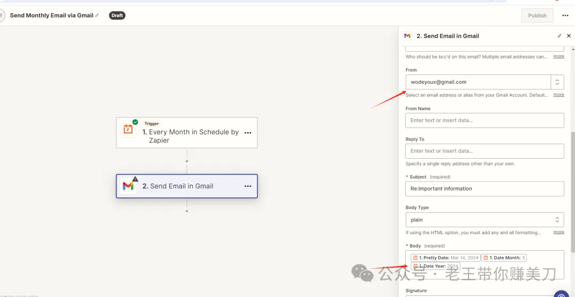Click the Publish button

click(537, 15)
